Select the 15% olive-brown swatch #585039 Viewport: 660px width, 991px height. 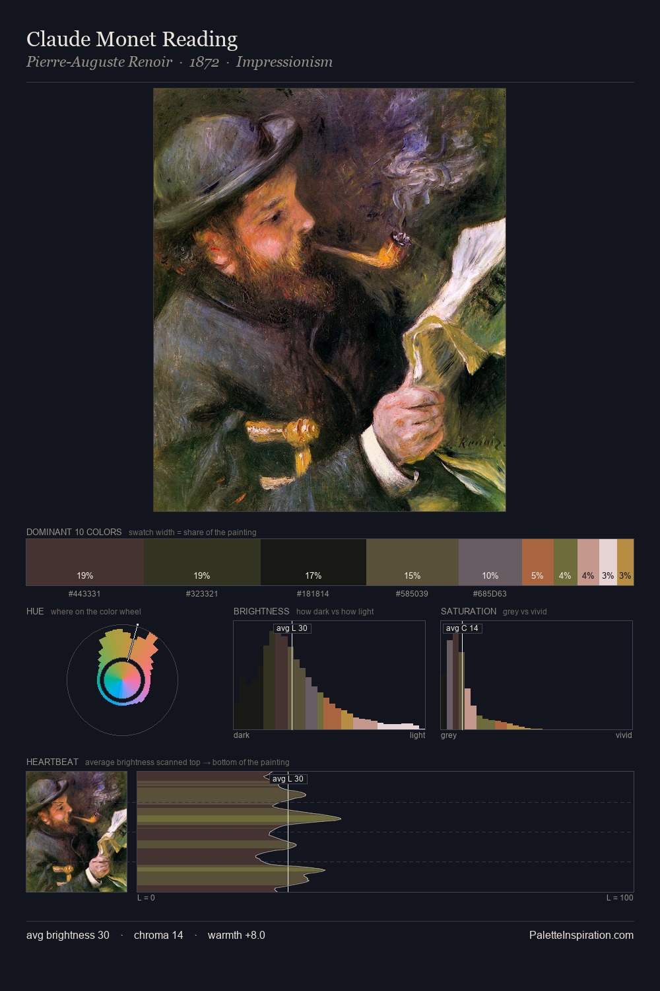(412, 562)
